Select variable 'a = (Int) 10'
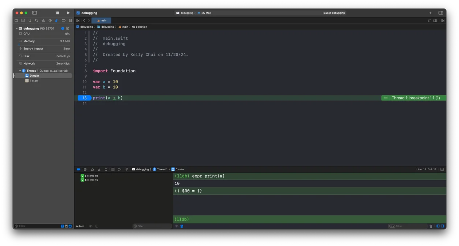The height and width of the screenshot is (246, 459). (x=89, y=176)
